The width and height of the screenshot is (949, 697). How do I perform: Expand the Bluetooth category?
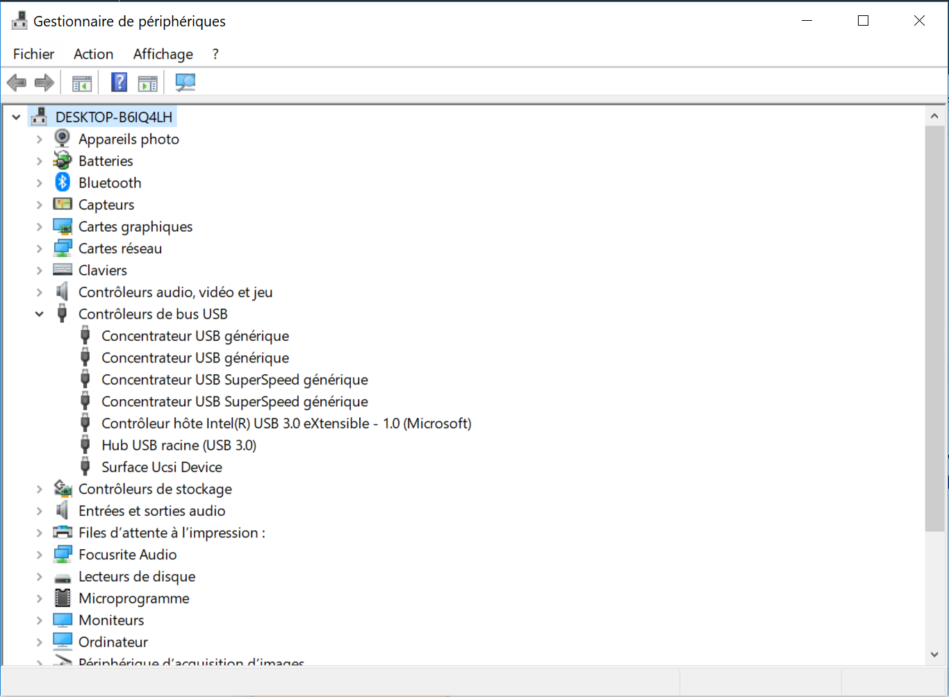click(40, 183)
